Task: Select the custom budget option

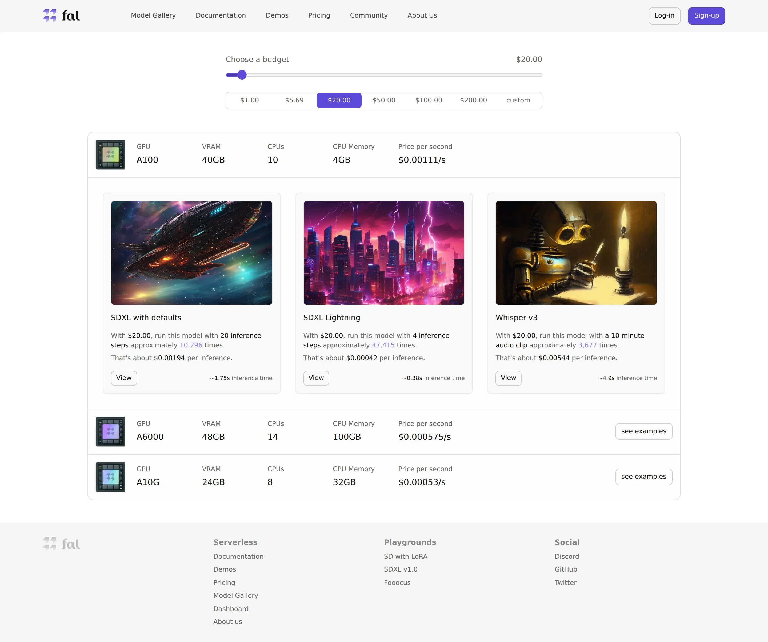Action: (x=518, y=100)
